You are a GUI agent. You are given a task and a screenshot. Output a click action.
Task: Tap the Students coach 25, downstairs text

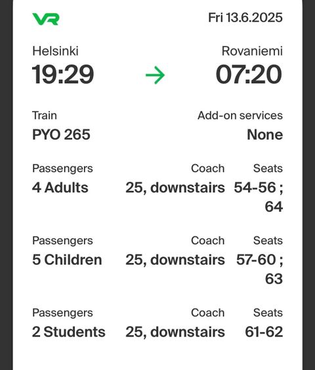point(175,332)
